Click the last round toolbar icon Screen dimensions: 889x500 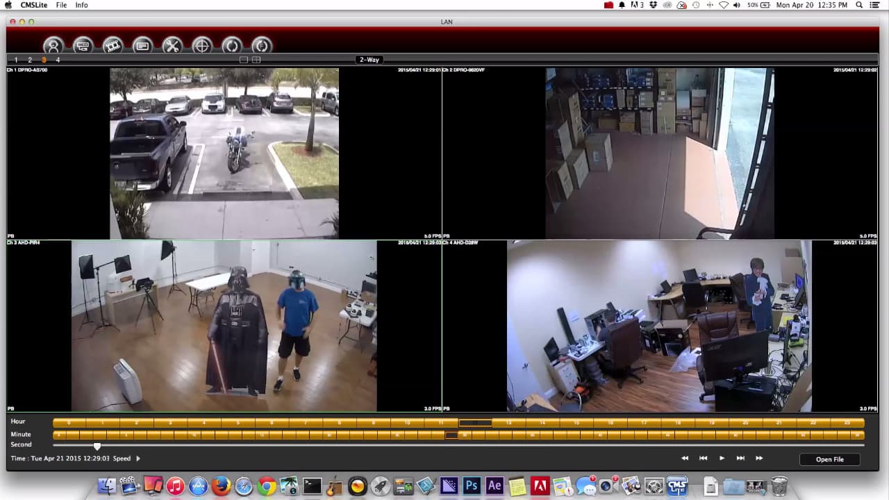(262, 46)
